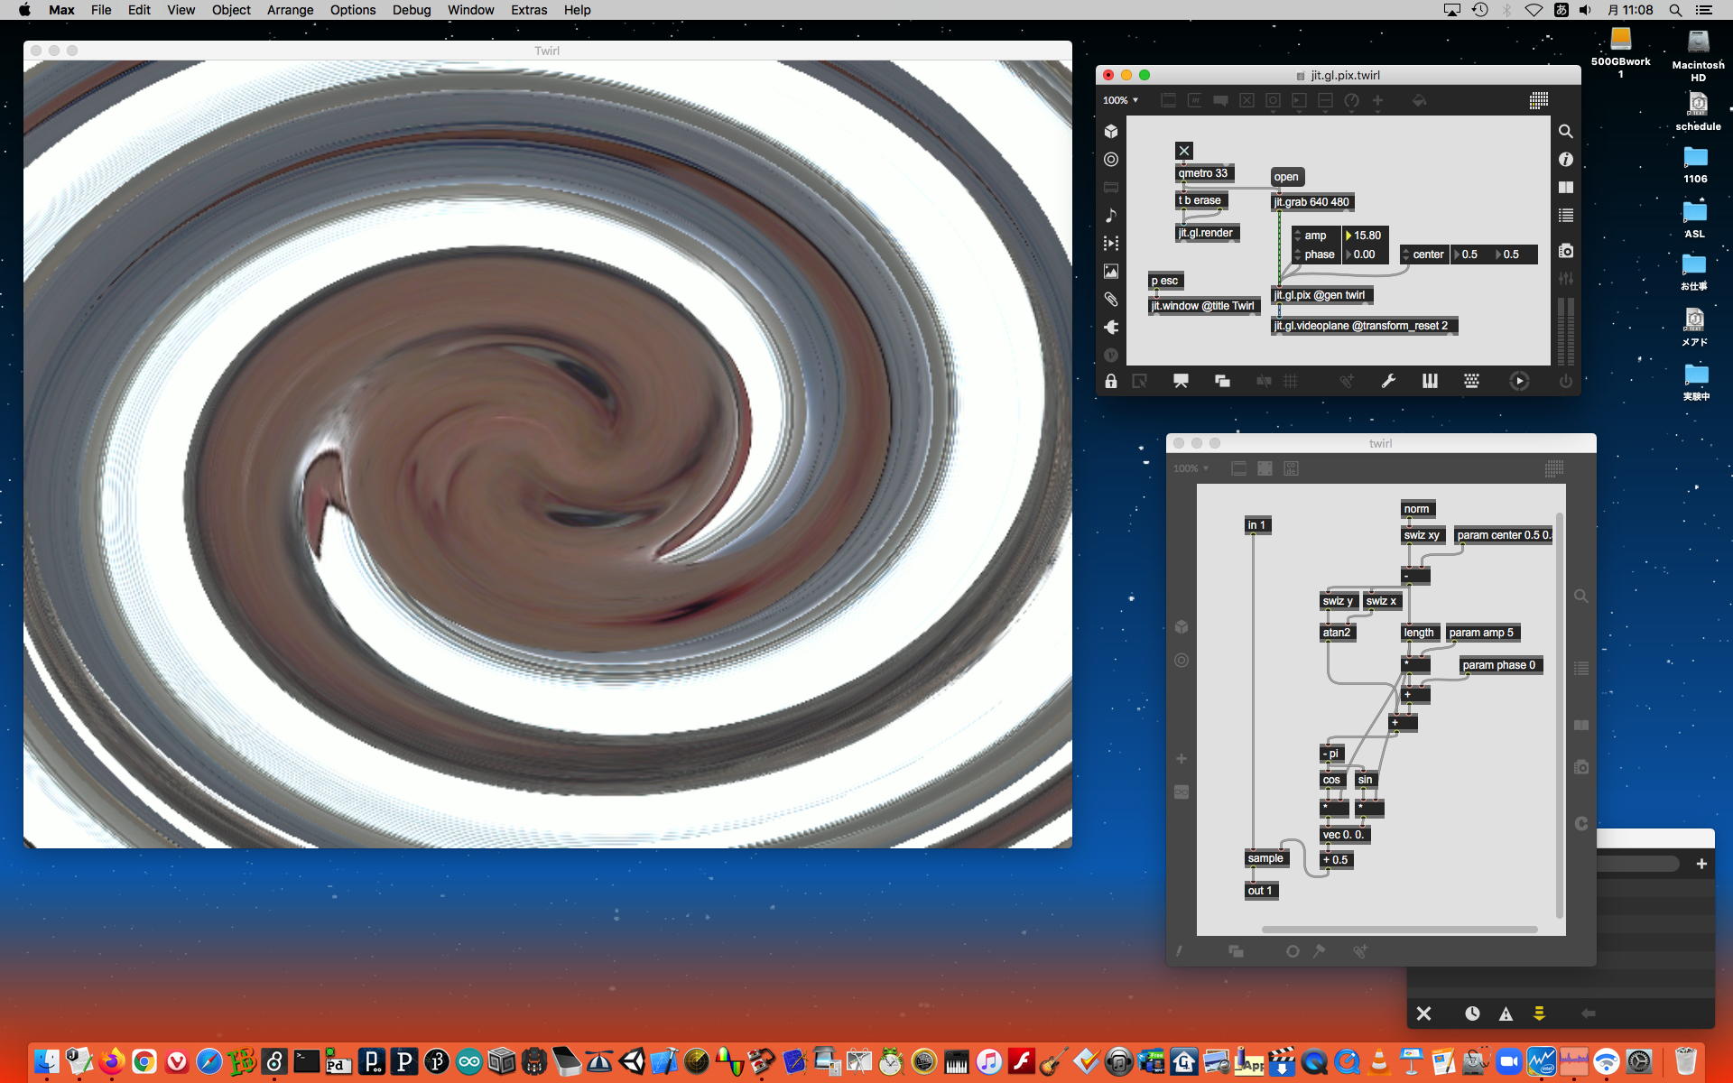Click the open message box
Screen dimensions: 1733x1083
tap(1286, 177)
